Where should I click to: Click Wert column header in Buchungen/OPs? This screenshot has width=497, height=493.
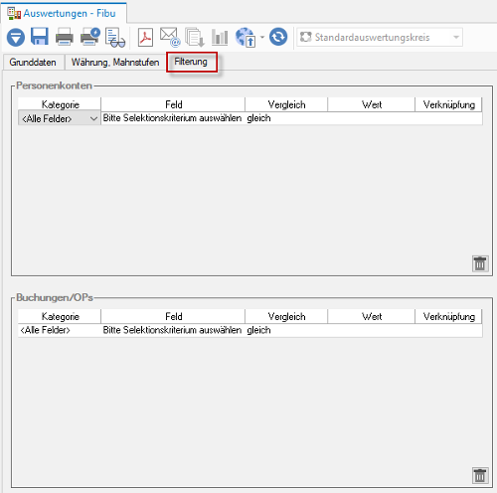click(x=372, y=317)
